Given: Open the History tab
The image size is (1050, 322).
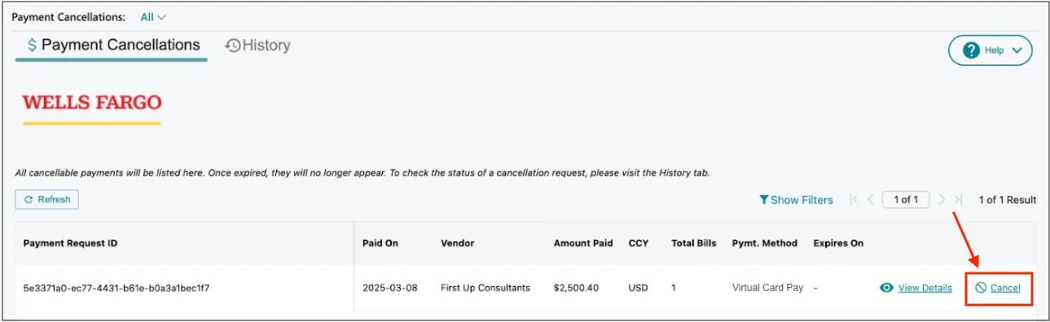Looking at the screenshot, I should pyautogui.click(x=257, y=46).
